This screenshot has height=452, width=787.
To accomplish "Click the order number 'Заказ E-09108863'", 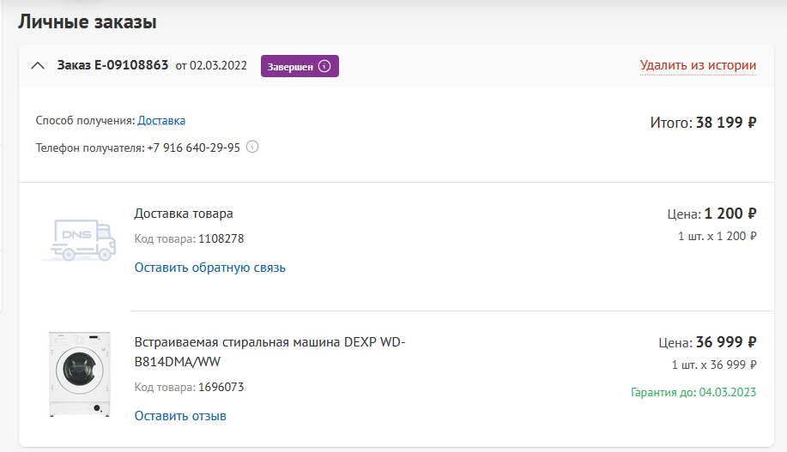I will 112,65.
